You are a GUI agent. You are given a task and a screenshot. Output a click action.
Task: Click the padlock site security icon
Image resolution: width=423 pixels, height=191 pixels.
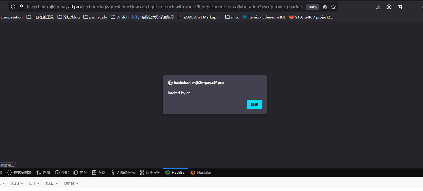click(x=21, y=7)
